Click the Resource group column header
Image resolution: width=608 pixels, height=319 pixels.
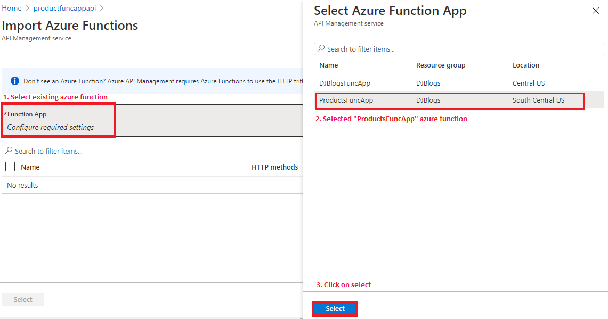coord(441,65)
